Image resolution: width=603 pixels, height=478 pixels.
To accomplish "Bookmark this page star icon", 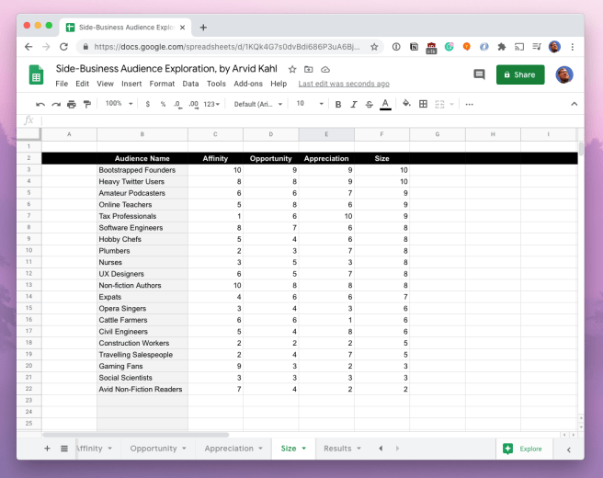I will [x=374, y=47].
